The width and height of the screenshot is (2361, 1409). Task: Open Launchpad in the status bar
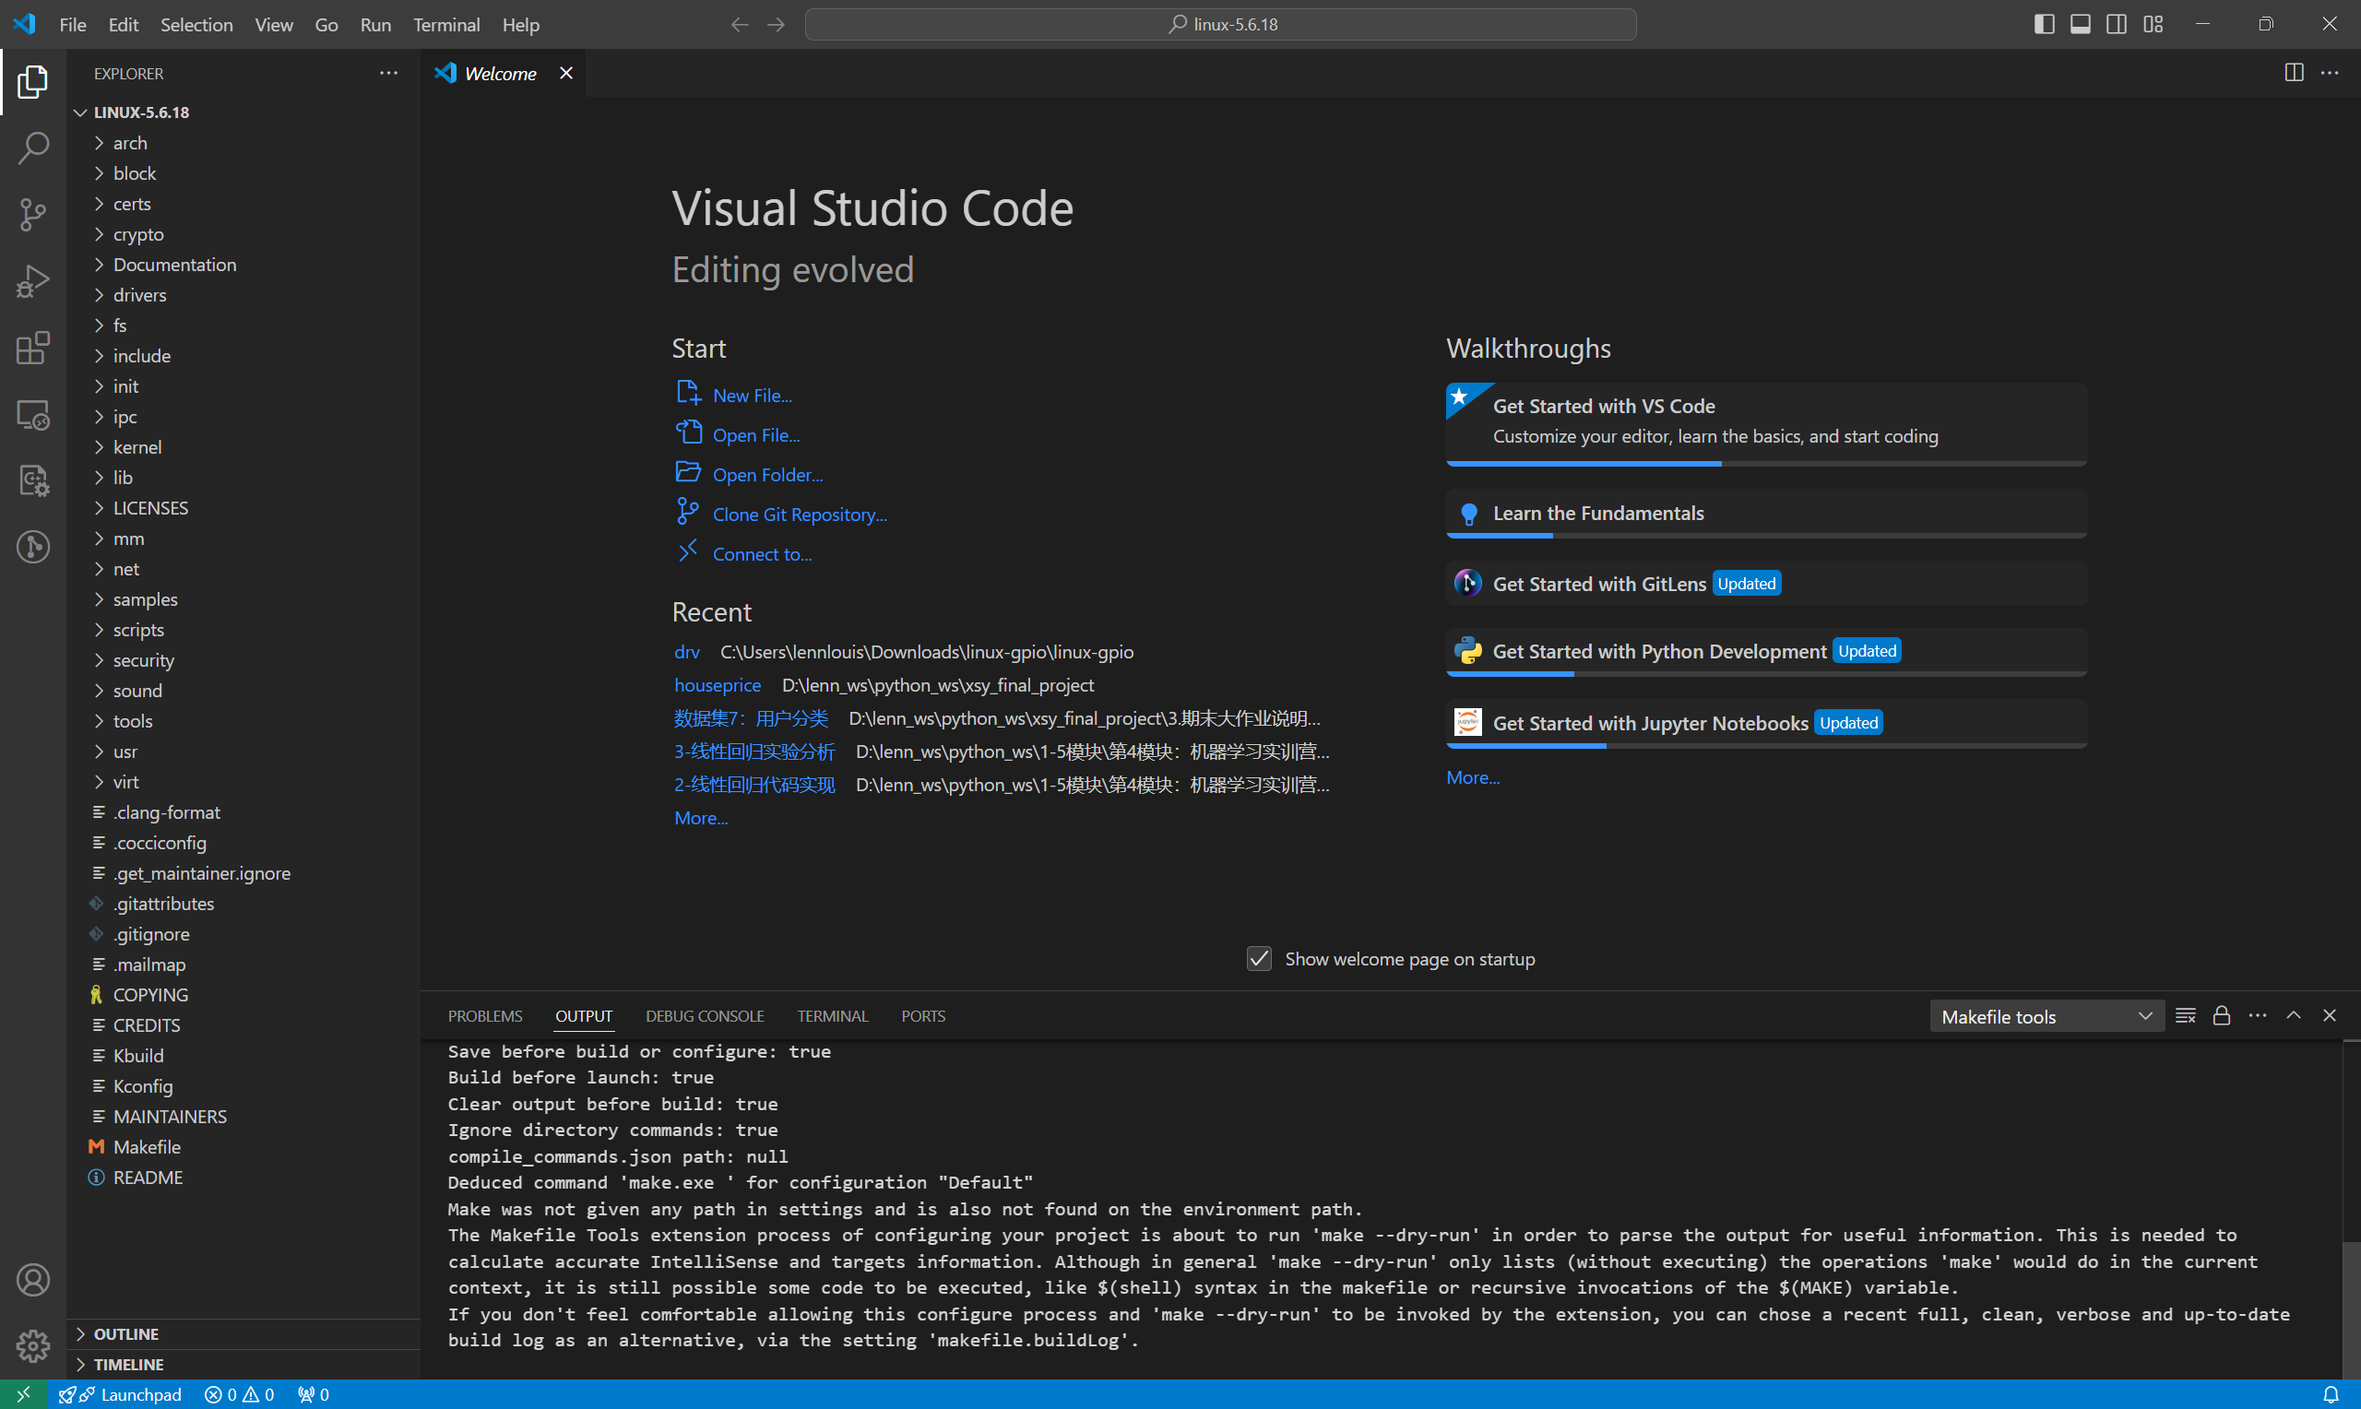pyautogui.click(x=120, y=1394)
